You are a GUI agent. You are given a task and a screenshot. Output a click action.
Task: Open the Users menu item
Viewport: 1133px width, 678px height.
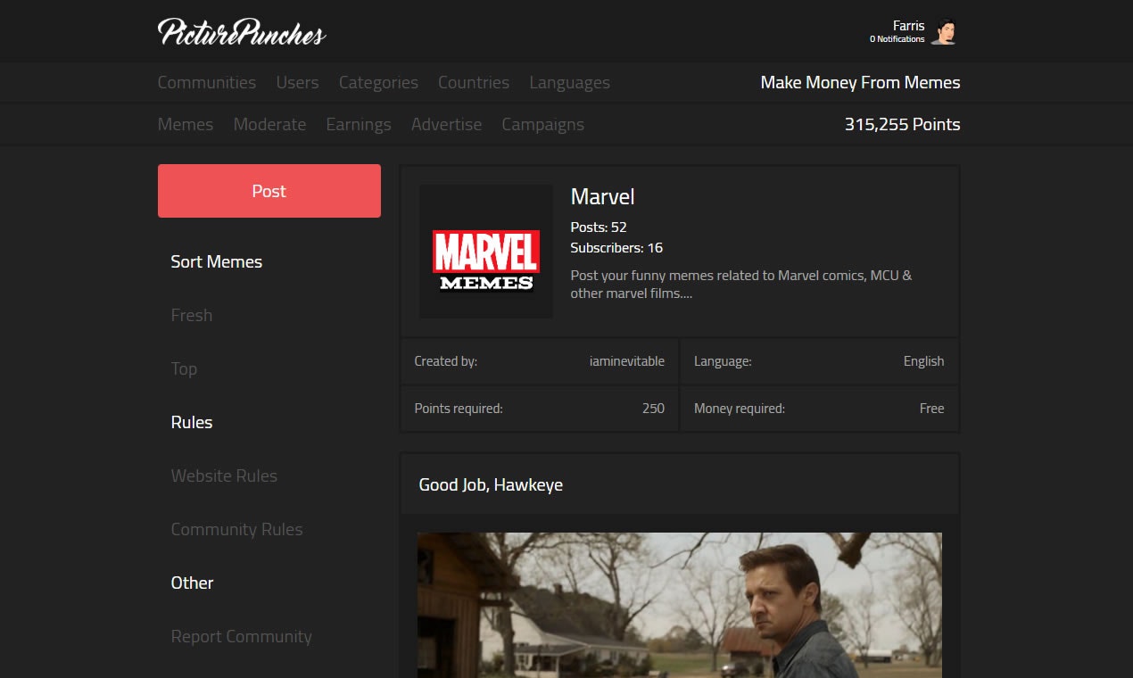297,82
